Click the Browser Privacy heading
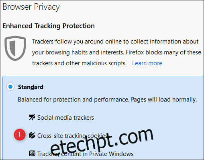 [x=31, y=7]
